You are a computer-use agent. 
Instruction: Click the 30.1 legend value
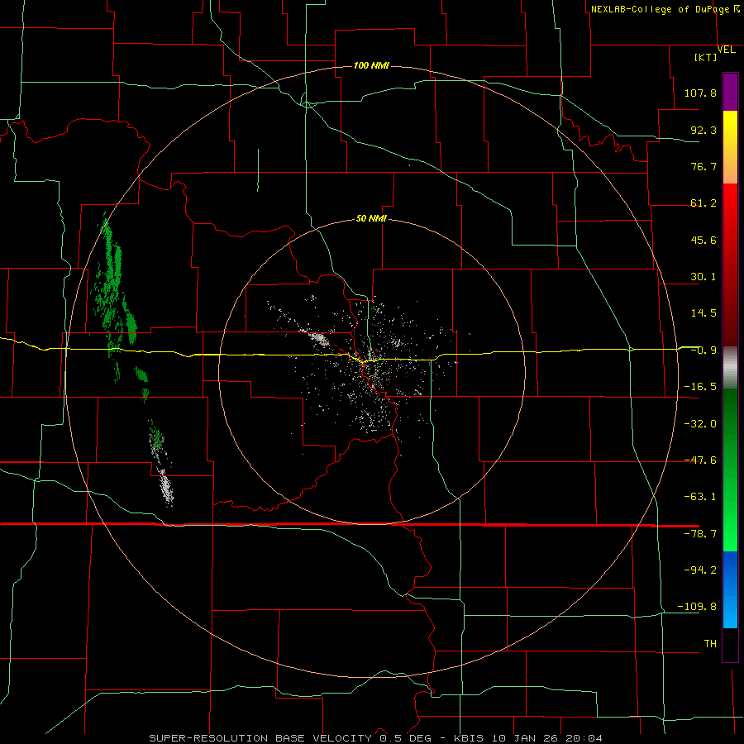pyautogui.click(x=703, y=277)
